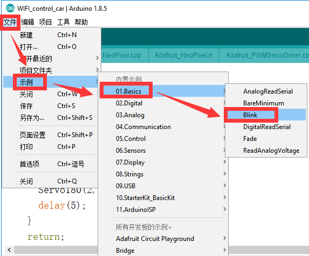The image size is (309, 256).
Task: Choose 打开... from the File menu
Action: 50,47
